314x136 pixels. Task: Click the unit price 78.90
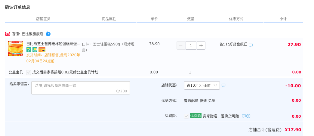click(x=154, y=44)
